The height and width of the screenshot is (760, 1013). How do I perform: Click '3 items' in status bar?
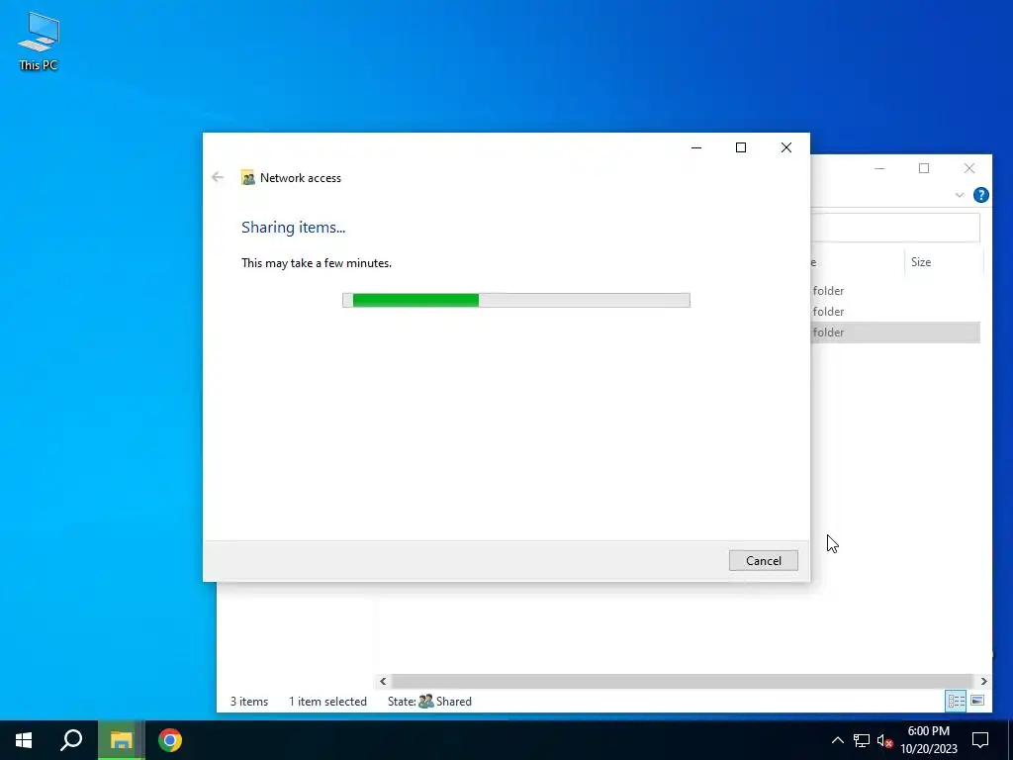tap(249, 702)
